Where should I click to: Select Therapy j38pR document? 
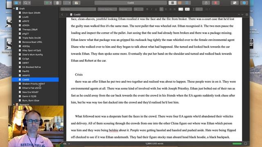pyautogui.click(x=30, y=29)
